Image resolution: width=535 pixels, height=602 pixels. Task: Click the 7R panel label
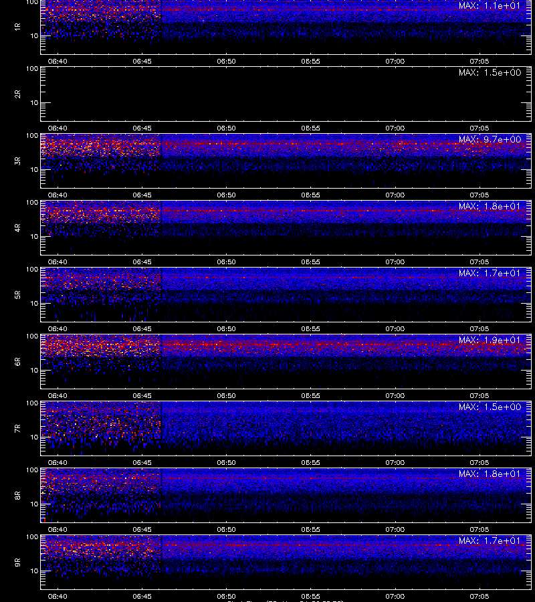point(17,429)
